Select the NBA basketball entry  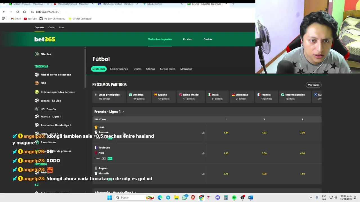coord(40,83)
